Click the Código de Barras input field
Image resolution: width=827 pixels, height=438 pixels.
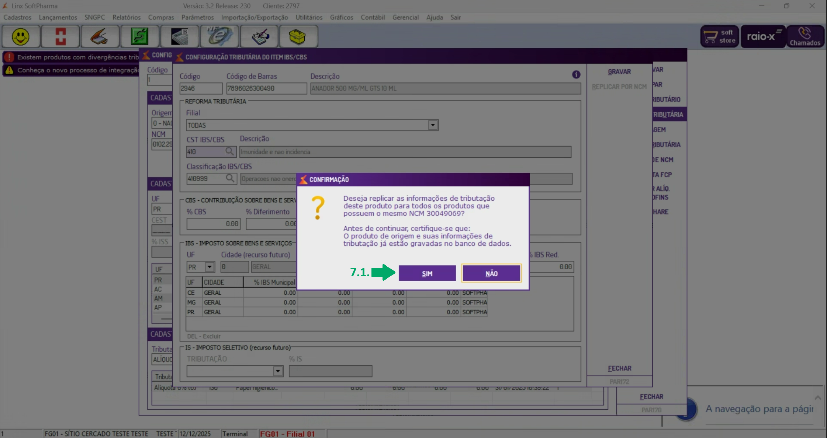coord(266,88)
